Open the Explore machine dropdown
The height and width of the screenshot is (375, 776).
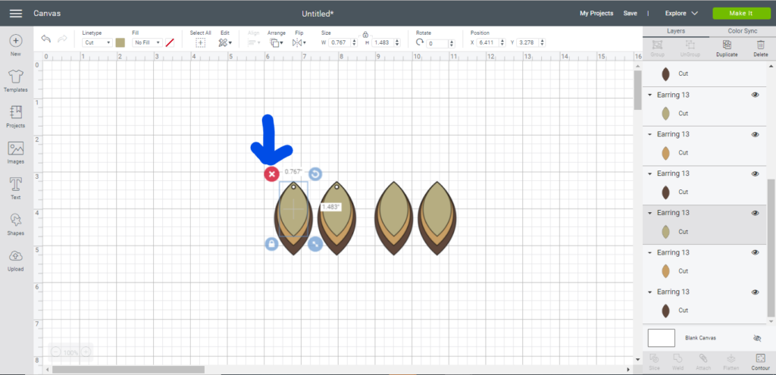pos(681,14)
